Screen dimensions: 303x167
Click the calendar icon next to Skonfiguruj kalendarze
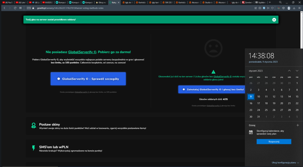pyautogui.click(x=251, y=132)
